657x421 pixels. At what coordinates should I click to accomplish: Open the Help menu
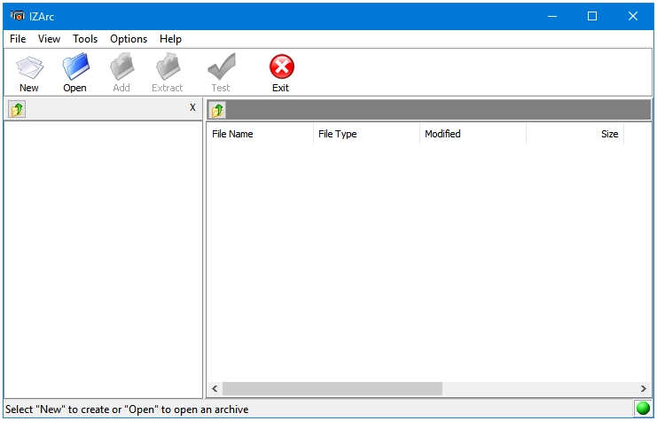click(170, 39)
